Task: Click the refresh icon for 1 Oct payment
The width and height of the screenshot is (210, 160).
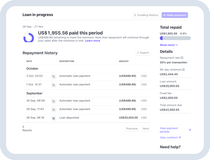Action: coord(54,85)
